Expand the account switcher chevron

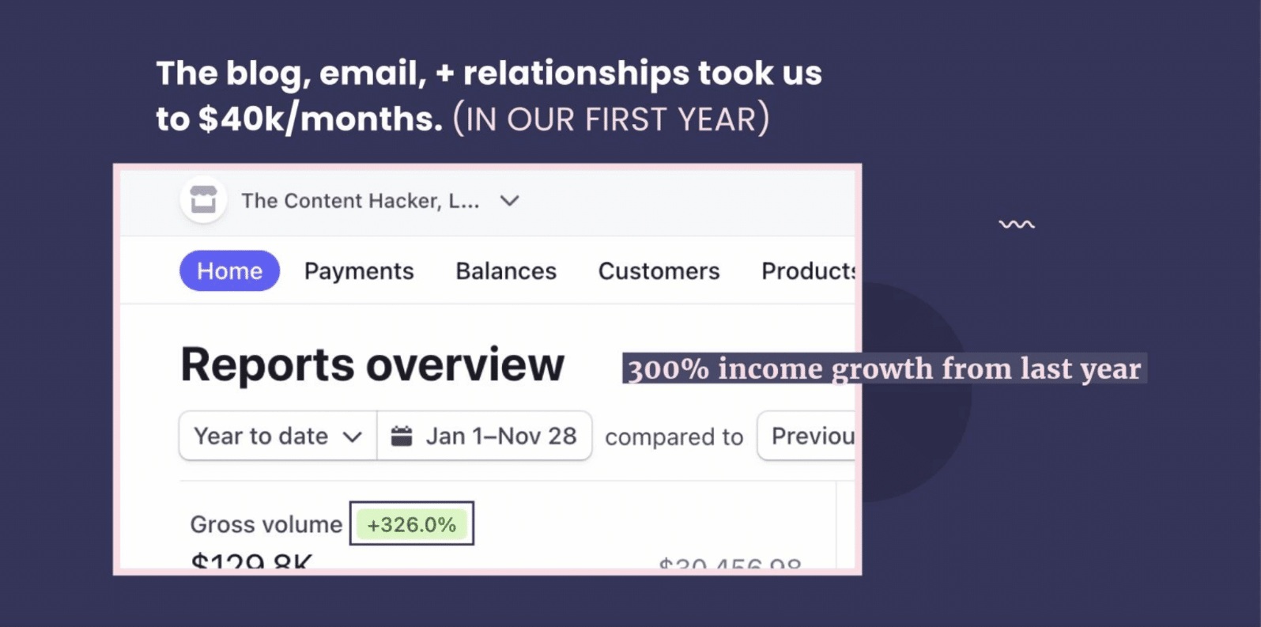(510, 201)
